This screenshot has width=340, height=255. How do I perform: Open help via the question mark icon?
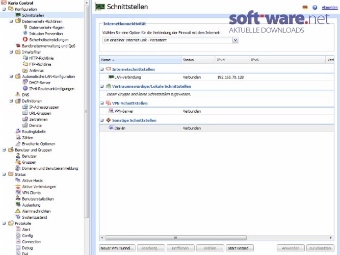[x=315, y=8]
